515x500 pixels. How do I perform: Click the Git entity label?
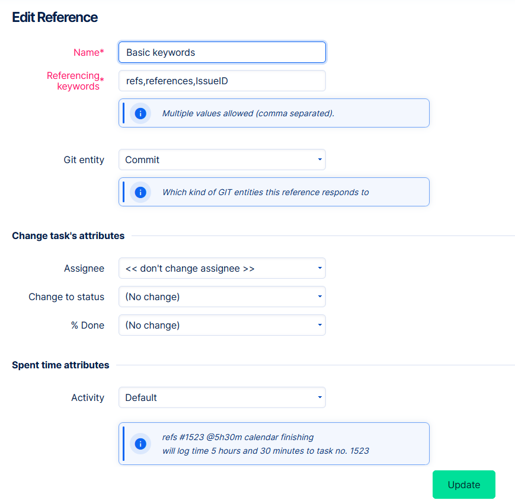click(x=84, y=160)
